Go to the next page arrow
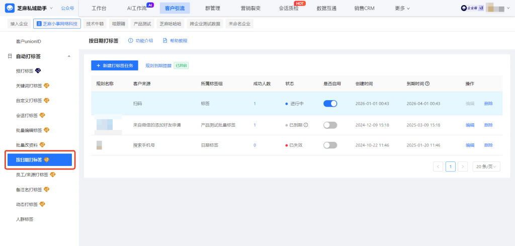This screenshot has height=246, width=515. [x=463, y=167]
